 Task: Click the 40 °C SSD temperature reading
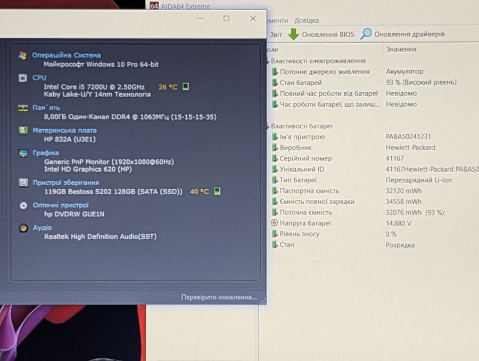(200, 191)
